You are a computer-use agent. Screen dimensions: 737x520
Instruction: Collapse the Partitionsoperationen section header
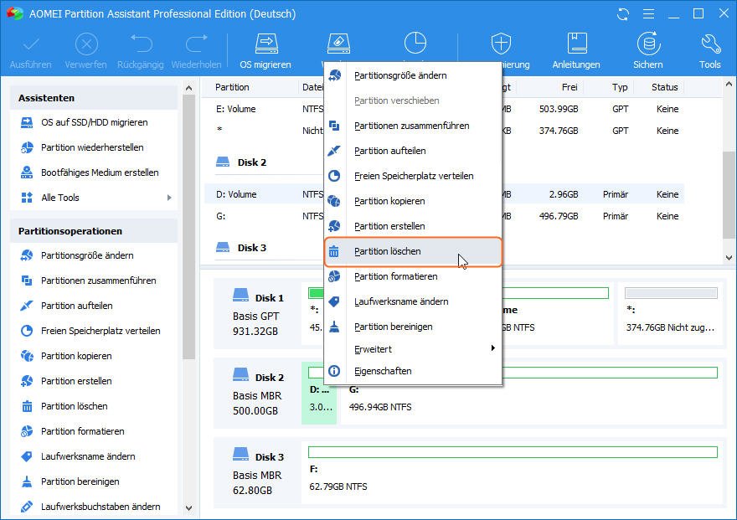[94, 231]
